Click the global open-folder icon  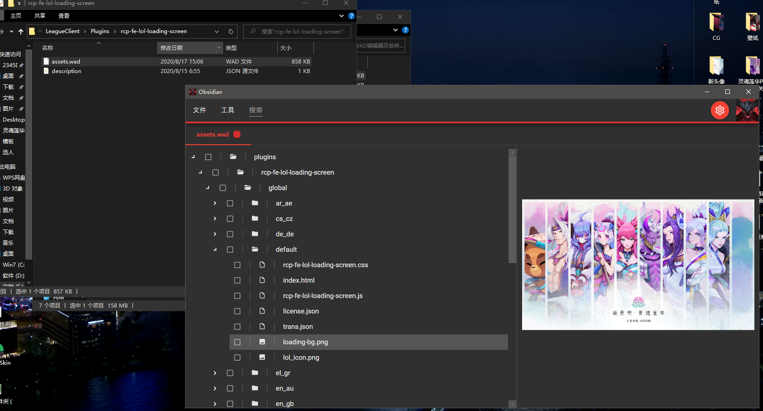click(x=248, y=188)
